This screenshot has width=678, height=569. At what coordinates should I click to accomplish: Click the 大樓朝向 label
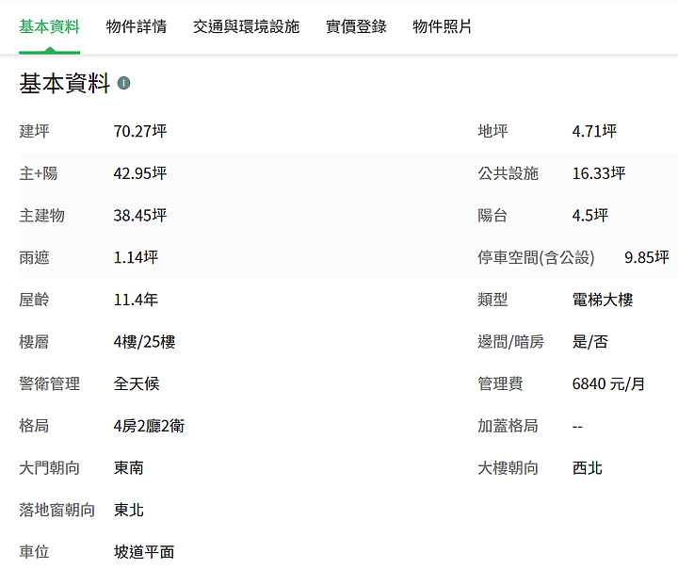point(508,468)
